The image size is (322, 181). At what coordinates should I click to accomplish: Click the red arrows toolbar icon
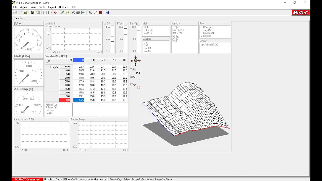tap(101, 12)
